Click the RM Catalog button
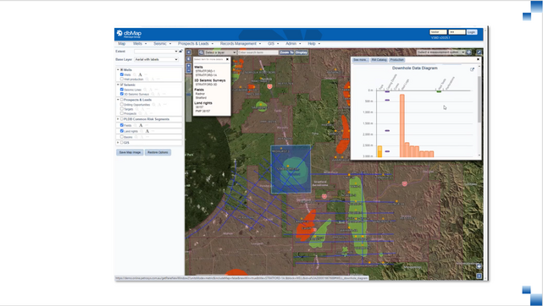The width and height of the screenshot is (543, 306). (379, 60)
